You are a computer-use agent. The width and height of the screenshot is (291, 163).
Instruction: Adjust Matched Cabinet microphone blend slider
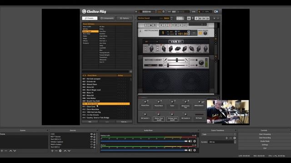coord(177,60)
